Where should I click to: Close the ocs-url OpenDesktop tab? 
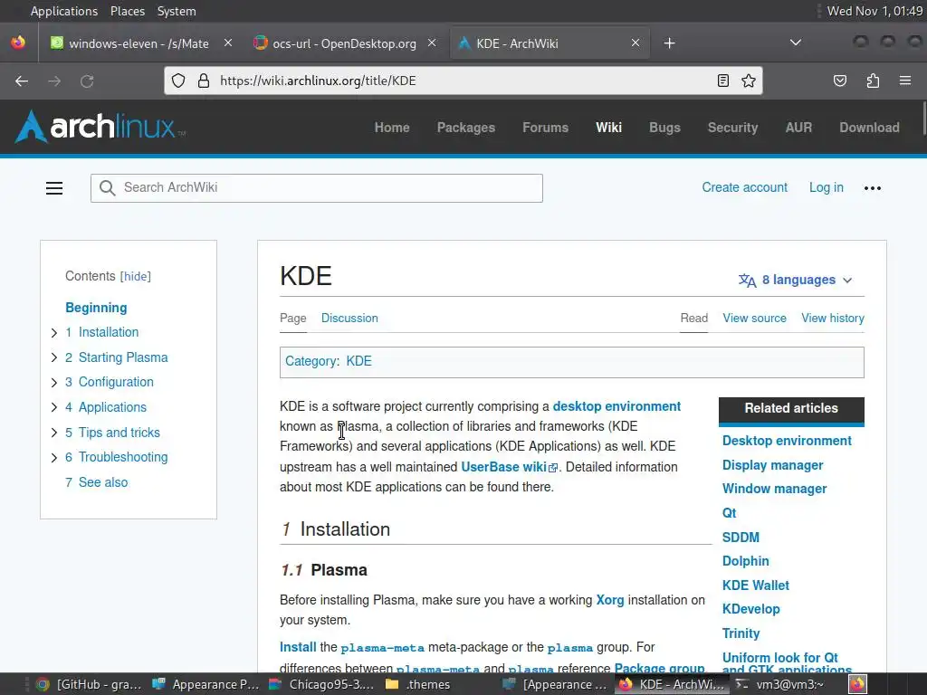pyautogui.click(x=432, y=43)
